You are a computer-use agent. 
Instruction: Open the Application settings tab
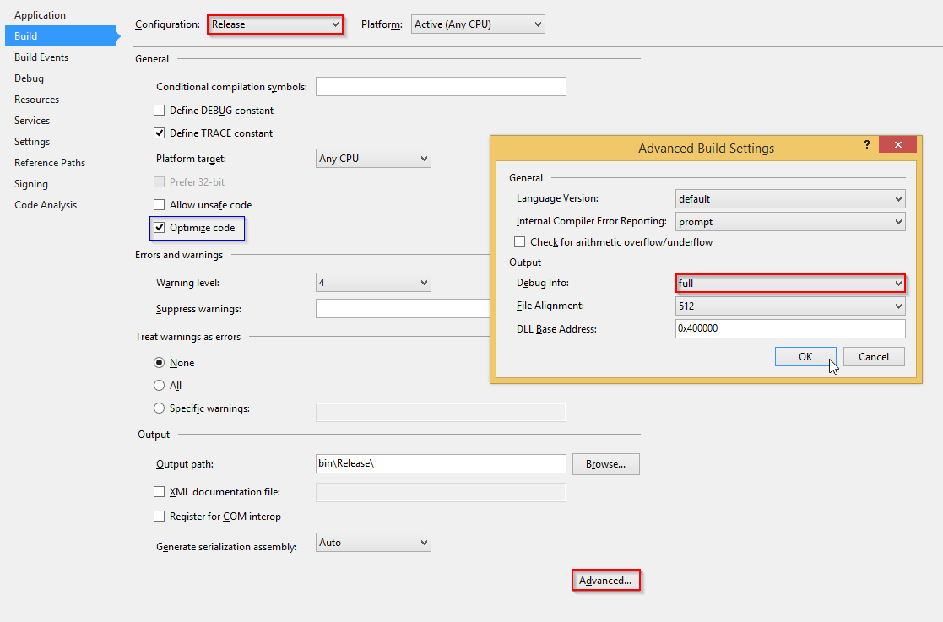40,15
